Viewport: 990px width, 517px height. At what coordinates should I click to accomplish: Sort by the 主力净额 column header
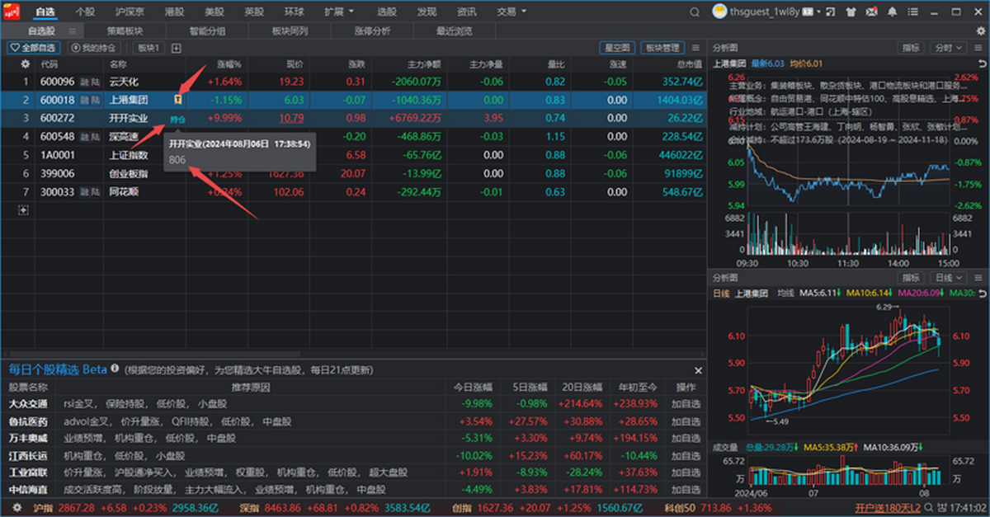click(x=424, y=63)
